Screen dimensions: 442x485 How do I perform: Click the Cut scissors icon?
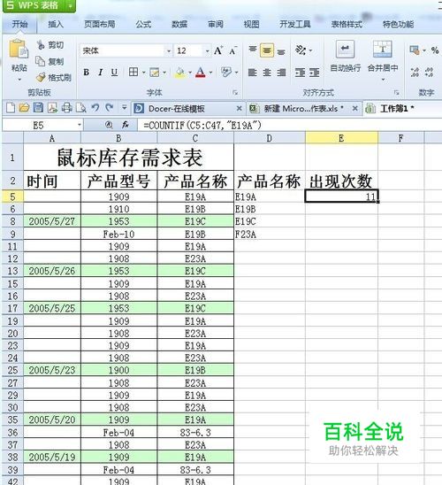point(41,45)
